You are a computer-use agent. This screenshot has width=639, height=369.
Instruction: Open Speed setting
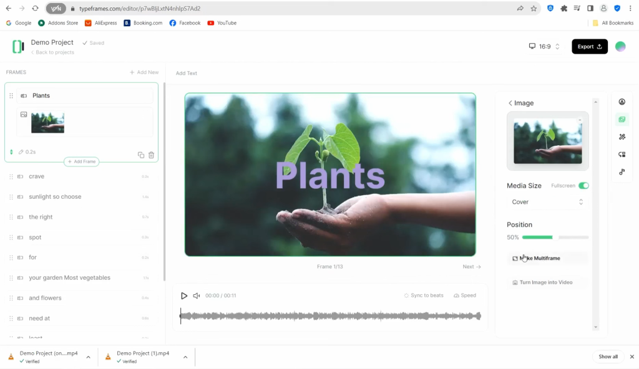tap(465, 295)
